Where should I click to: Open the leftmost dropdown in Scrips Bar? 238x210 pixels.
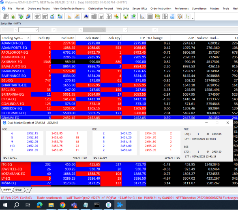click(x=9, y=30)
